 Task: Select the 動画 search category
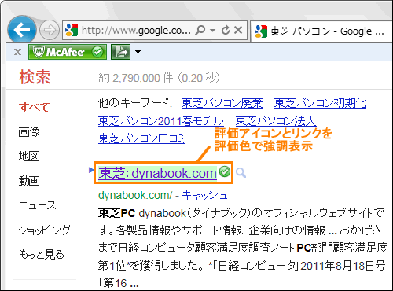(29, 181)
